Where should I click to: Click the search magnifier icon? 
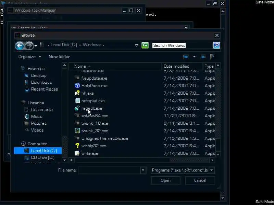tap(216, 45)
